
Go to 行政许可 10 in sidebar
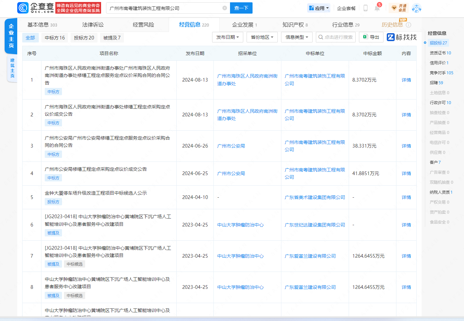click(440, 103)
